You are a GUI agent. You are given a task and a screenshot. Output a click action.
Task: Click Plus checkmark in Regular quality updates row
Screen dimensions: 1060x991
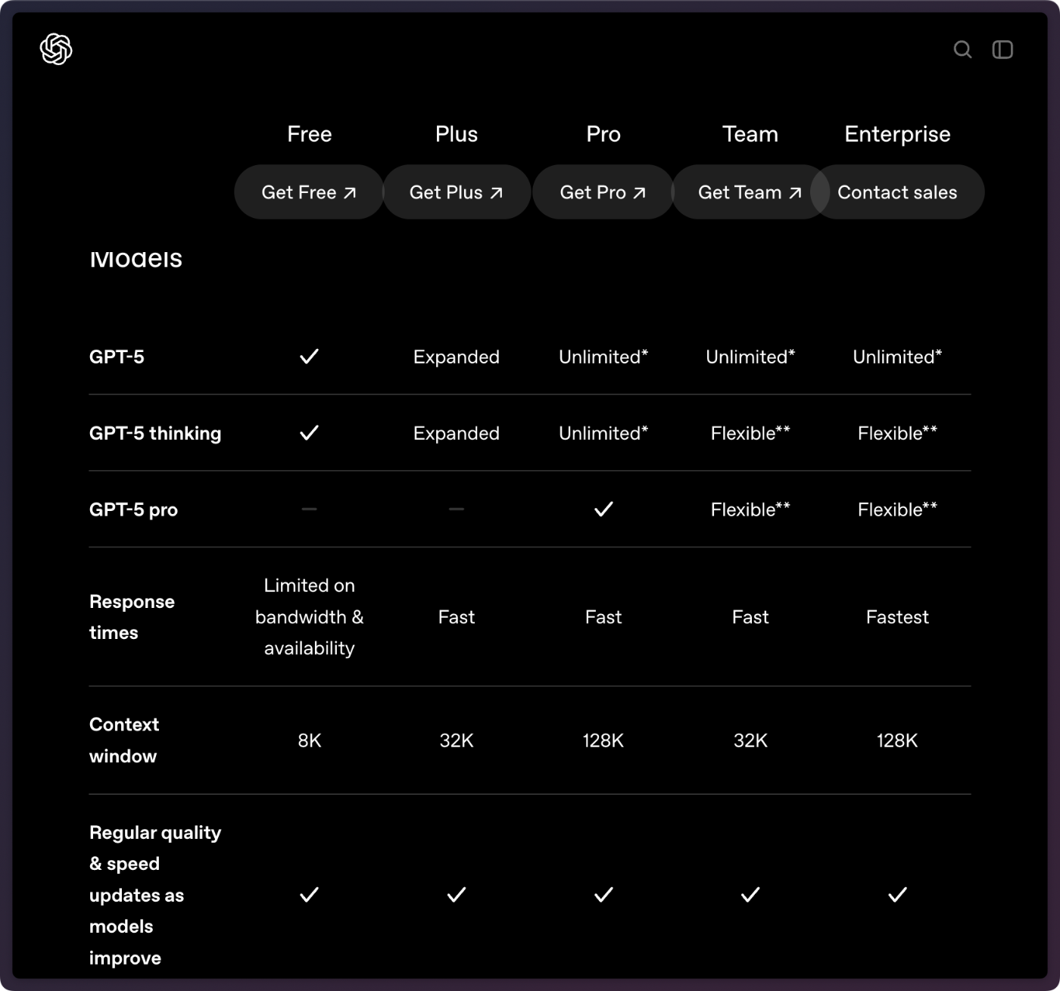pyautogui.click(x=457, y=895)
